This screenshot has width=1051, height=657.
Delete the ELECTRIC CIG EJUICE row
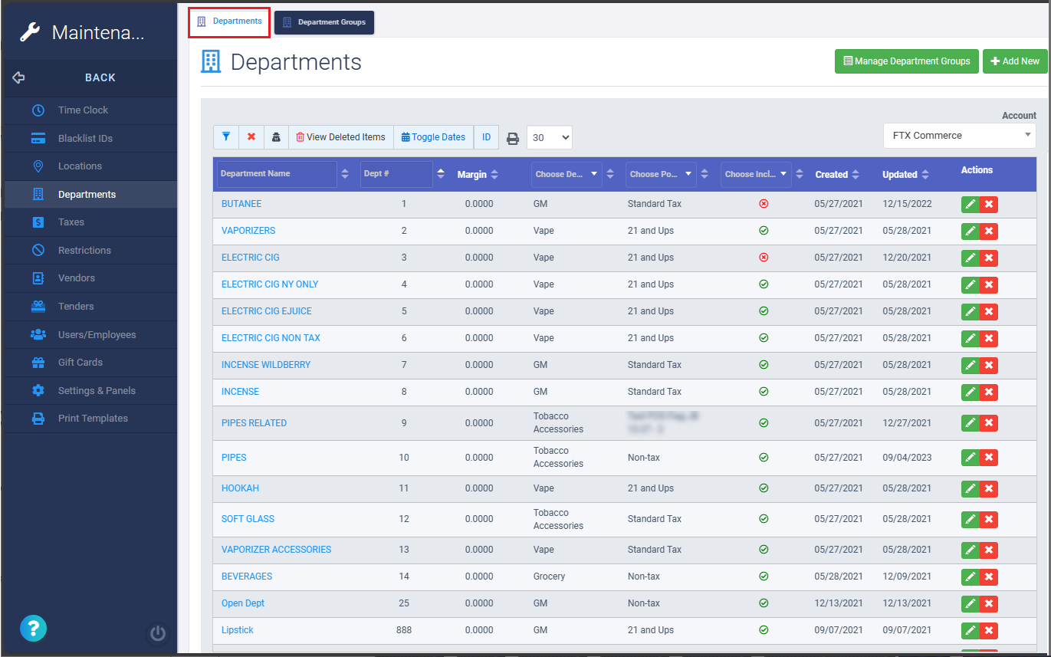tap(989, 311)
